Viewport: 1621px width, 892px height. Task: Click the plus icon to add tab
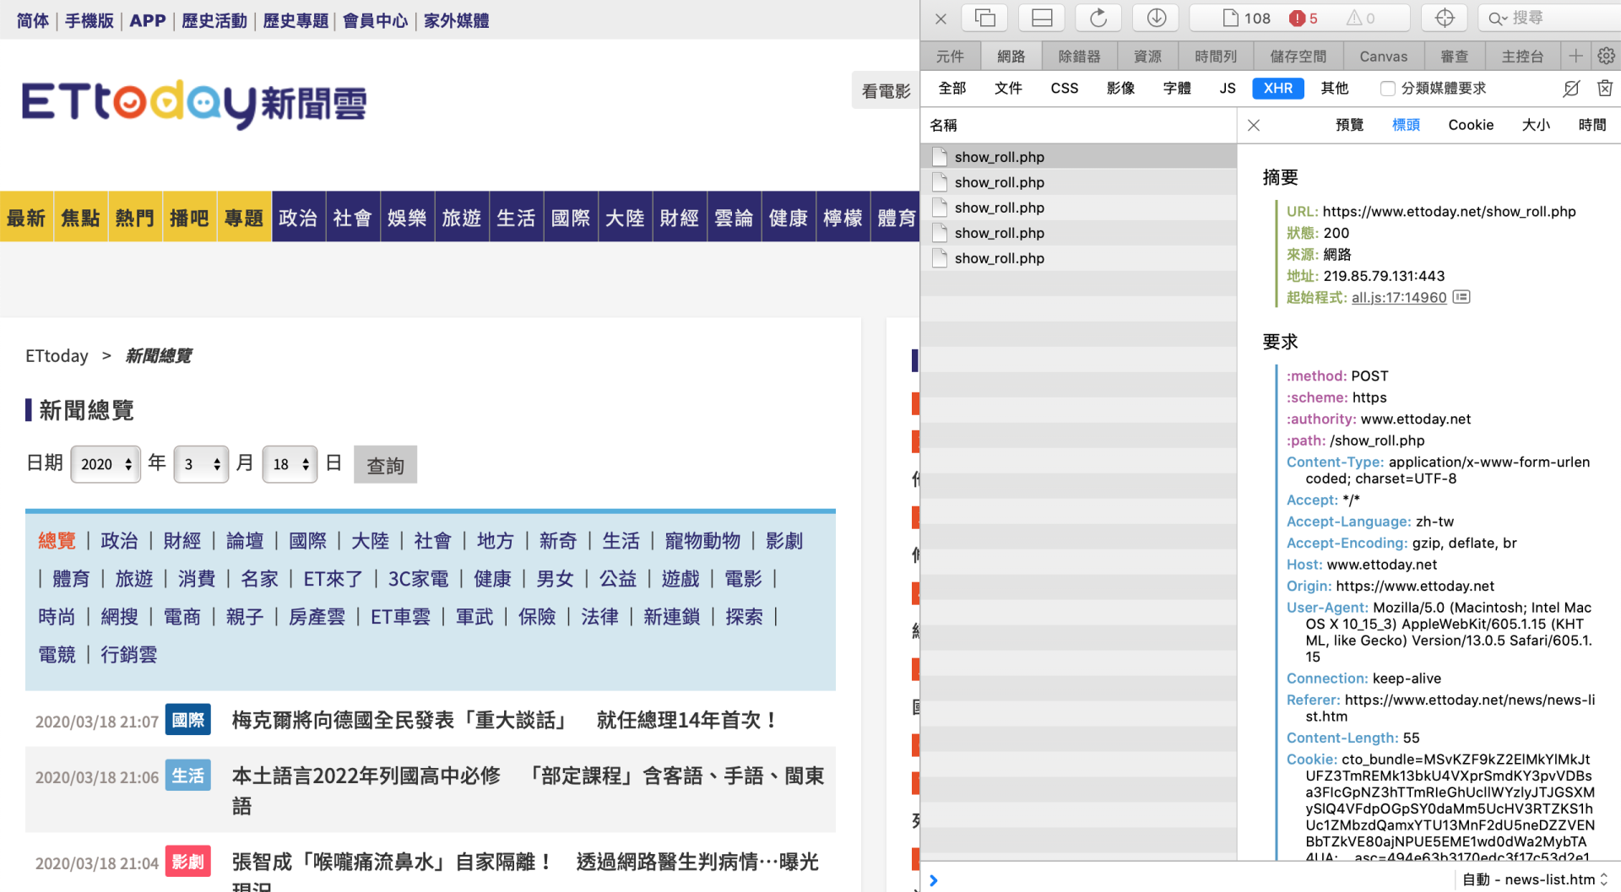click(1575, 56)
